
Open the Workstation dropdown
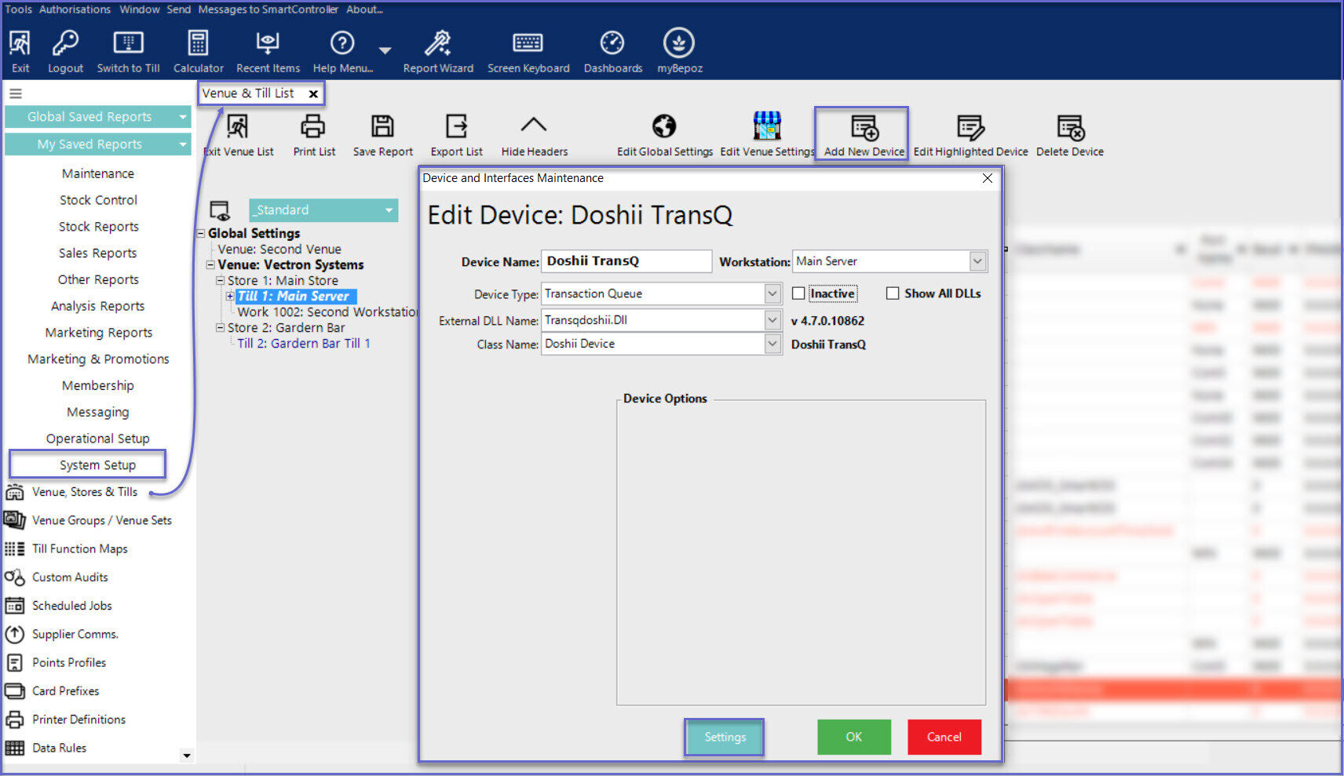coord(977,261)
